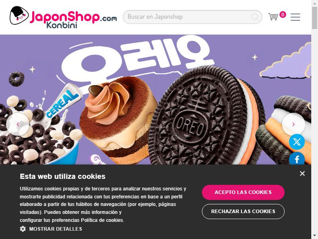Open the hamburger menu
This screenshot has width=318, height=239.
295,17
